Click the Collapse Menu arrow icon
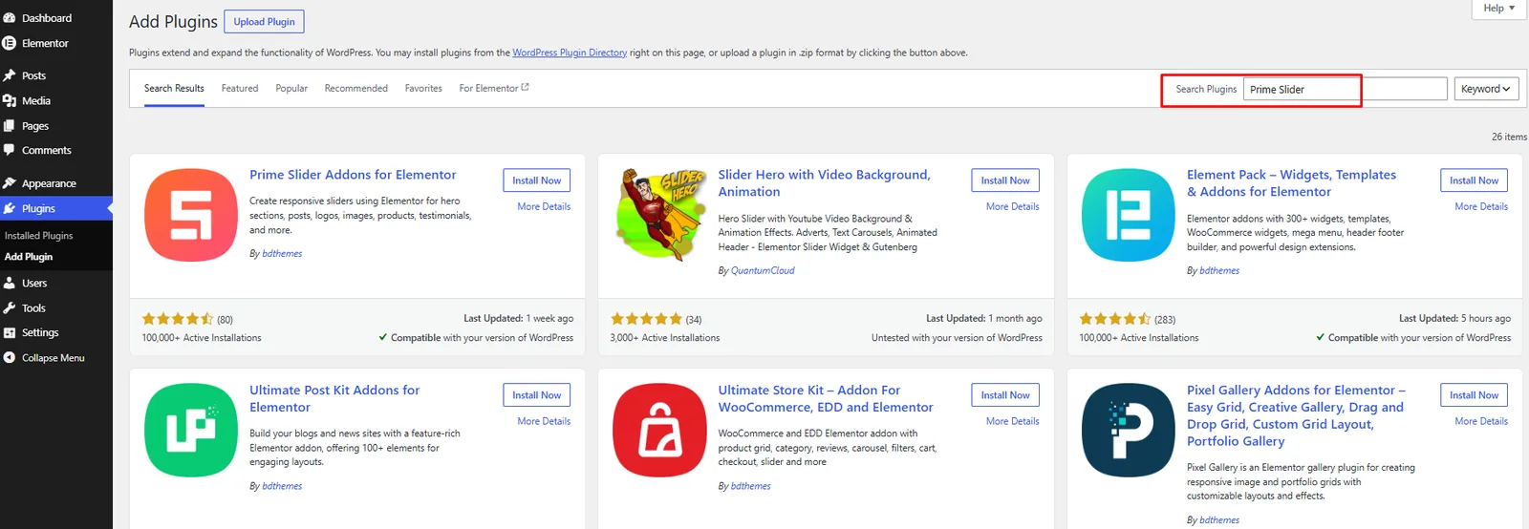The width and height of the screenshot is (1529, 529). 10,358
